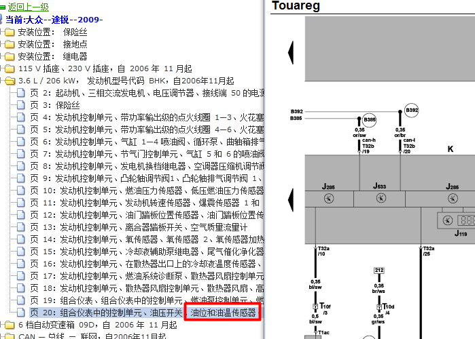Open the folder icon for 安装位置: 保险丝

[x=10, y=32]
